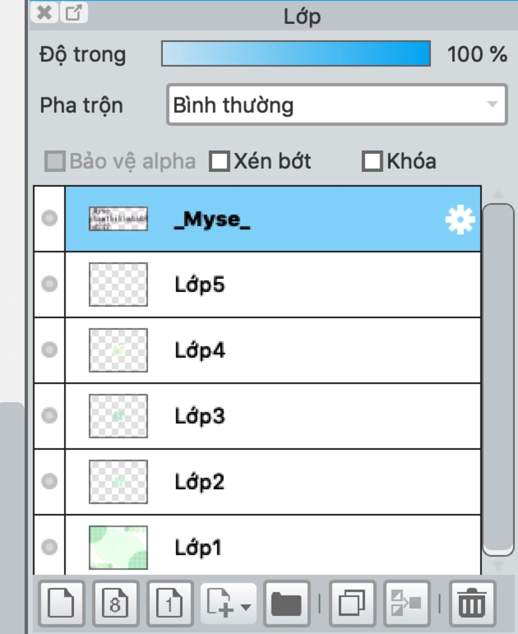
Task: Toggle visibility of Lớp5 layer
Action: click(x=49, y=284)
